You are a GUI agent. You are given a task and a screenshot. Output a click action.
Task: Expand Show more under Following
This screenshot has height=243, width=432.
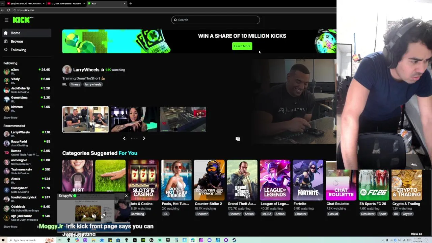pyautogui.click(x=10, y=118)
